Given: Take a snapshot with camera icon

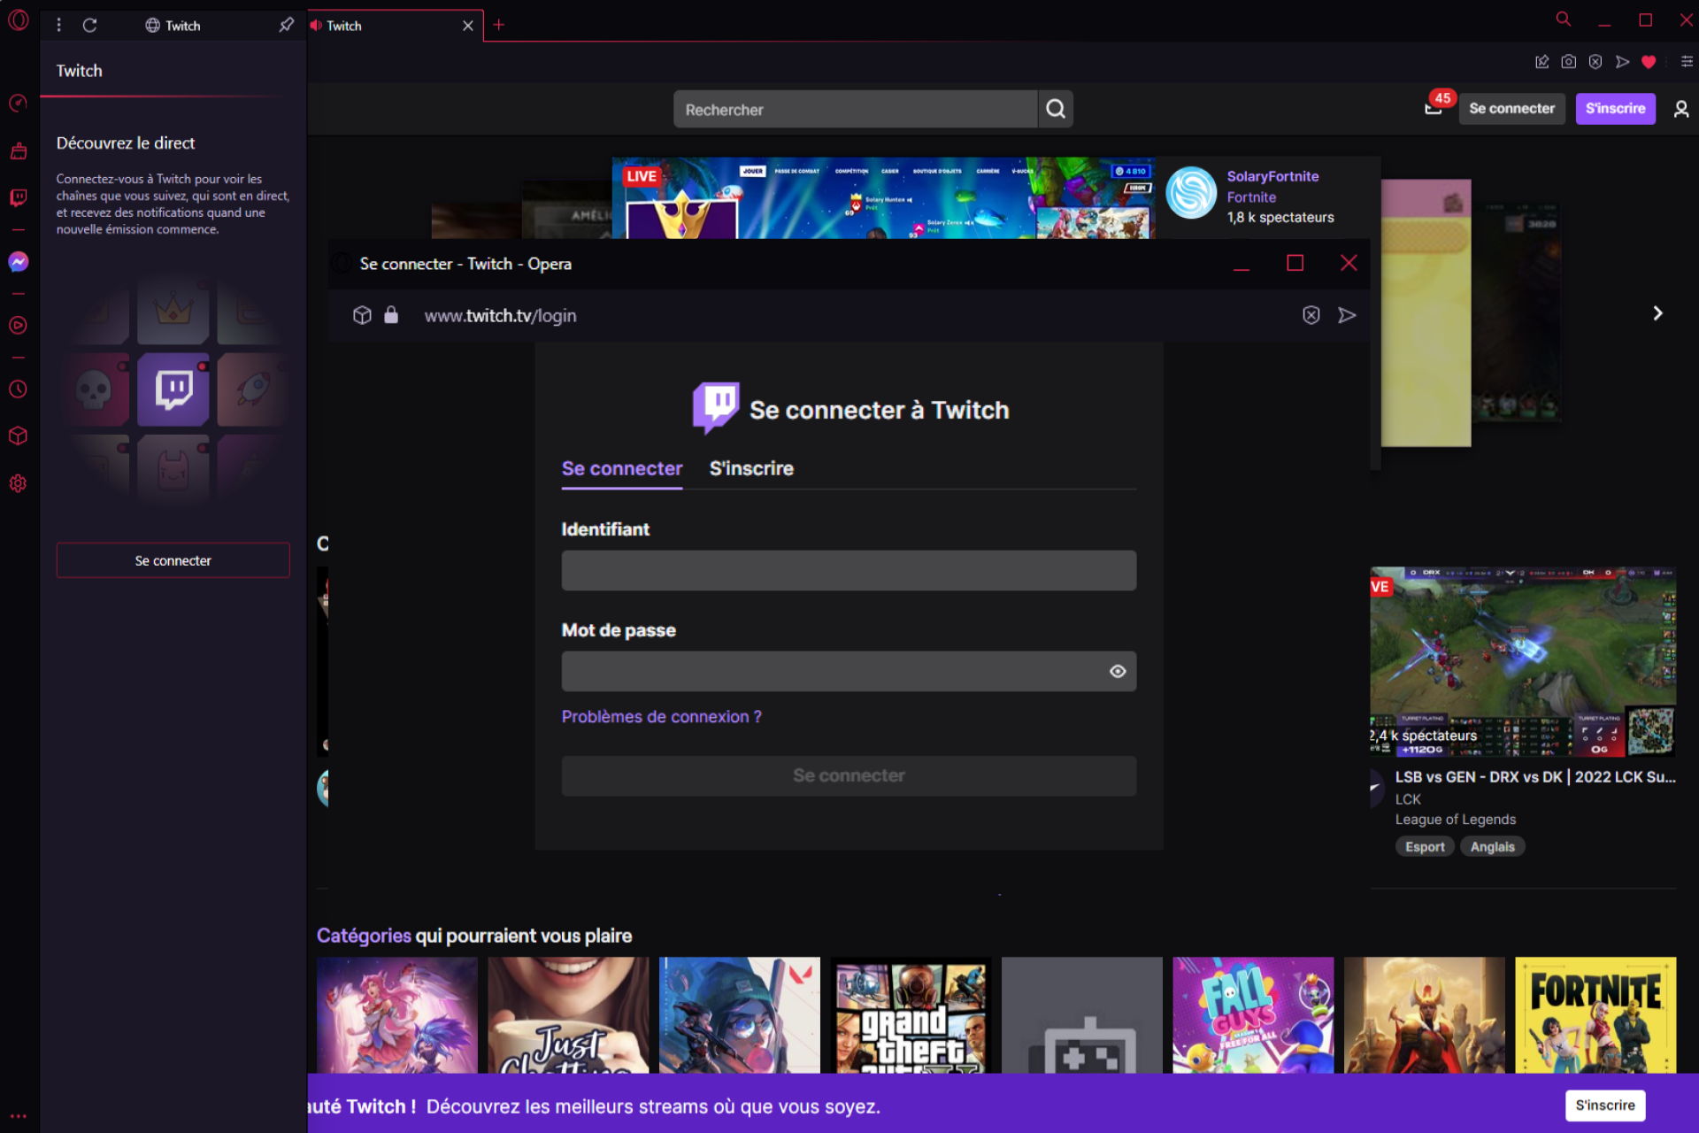Looking at the screenshot, I should 1568,62.
